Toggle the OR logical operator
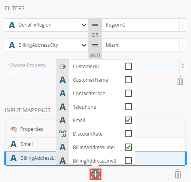 (95, 35)
